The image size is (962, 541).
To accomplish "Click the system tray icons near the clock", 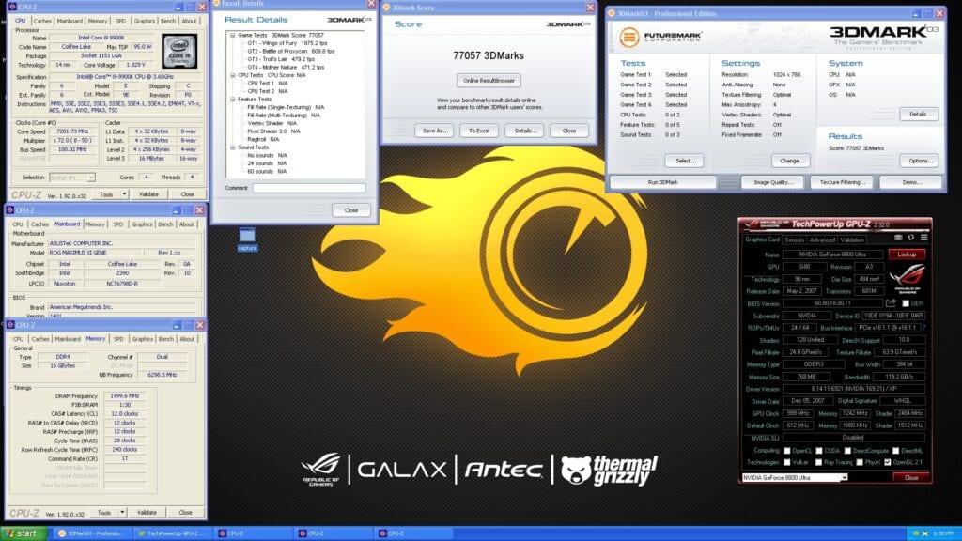I will coord(921,533).
